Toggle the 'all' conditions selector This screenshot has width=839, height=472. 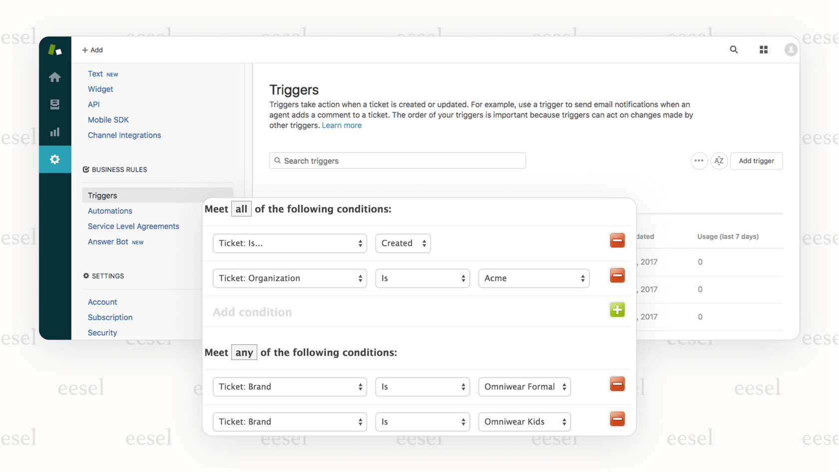pyautogui.click(x=241, y=209)
